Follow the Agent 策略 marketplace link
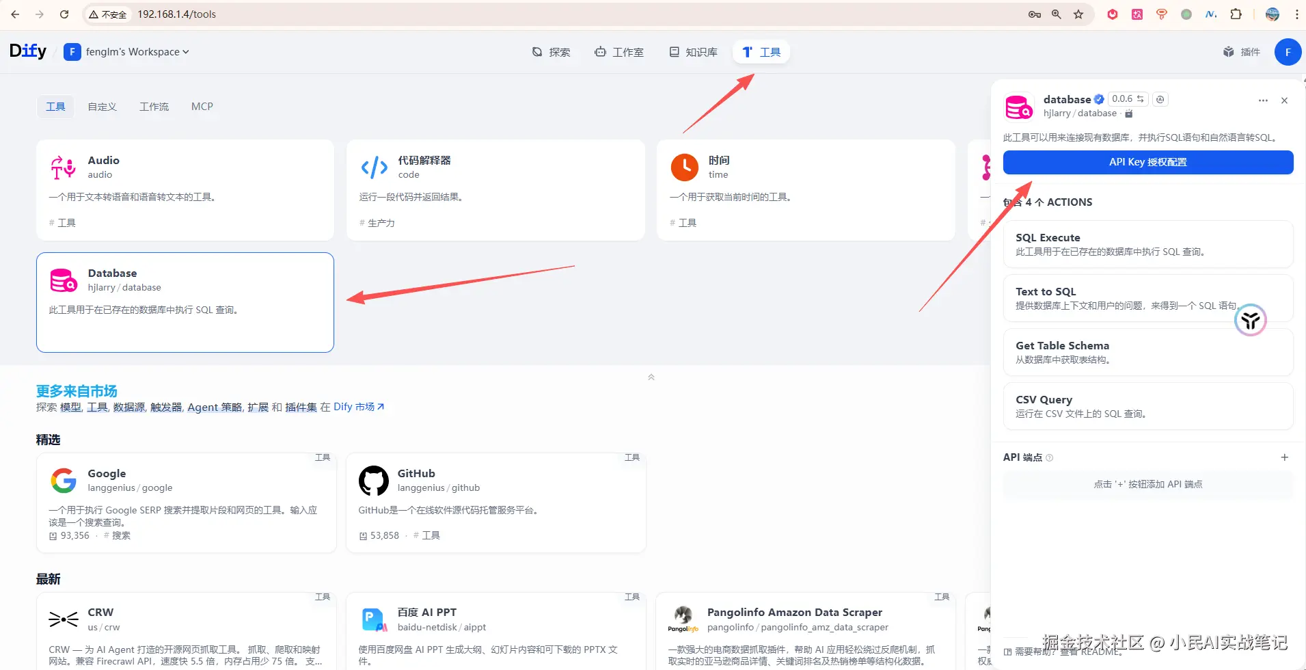This screenshot has width=1306, height=670. coord(215,407)
